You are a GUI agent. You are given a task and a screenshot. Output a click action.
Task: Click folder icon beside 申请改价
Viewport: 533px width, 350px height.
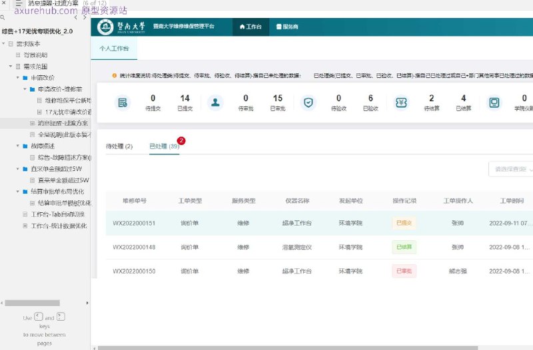point(25,78)
